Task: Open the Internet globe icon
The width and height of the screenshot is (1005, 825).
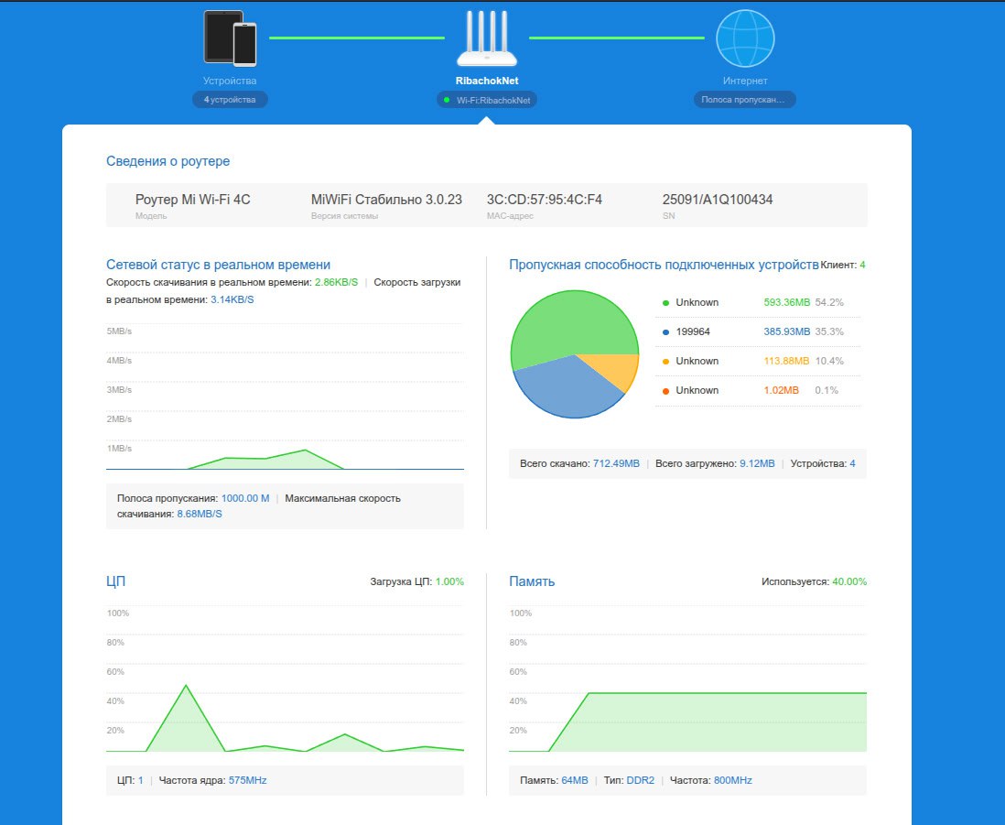Action: point(745,38)
